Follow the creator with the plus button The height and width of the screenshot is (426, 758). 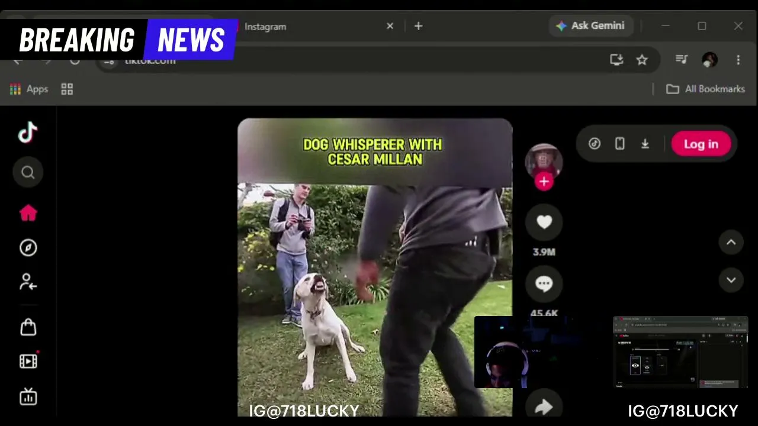click(544, 182)
